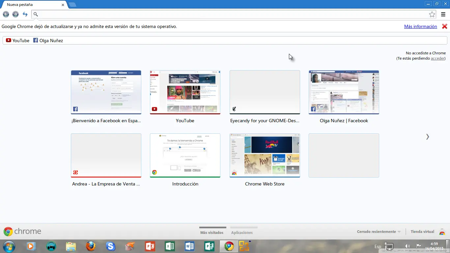Viewport: 450px width, 253px height.
Task: Open the Eyecandy for your GNOME-Desktop thumbnail
Action: pos(265,92)
